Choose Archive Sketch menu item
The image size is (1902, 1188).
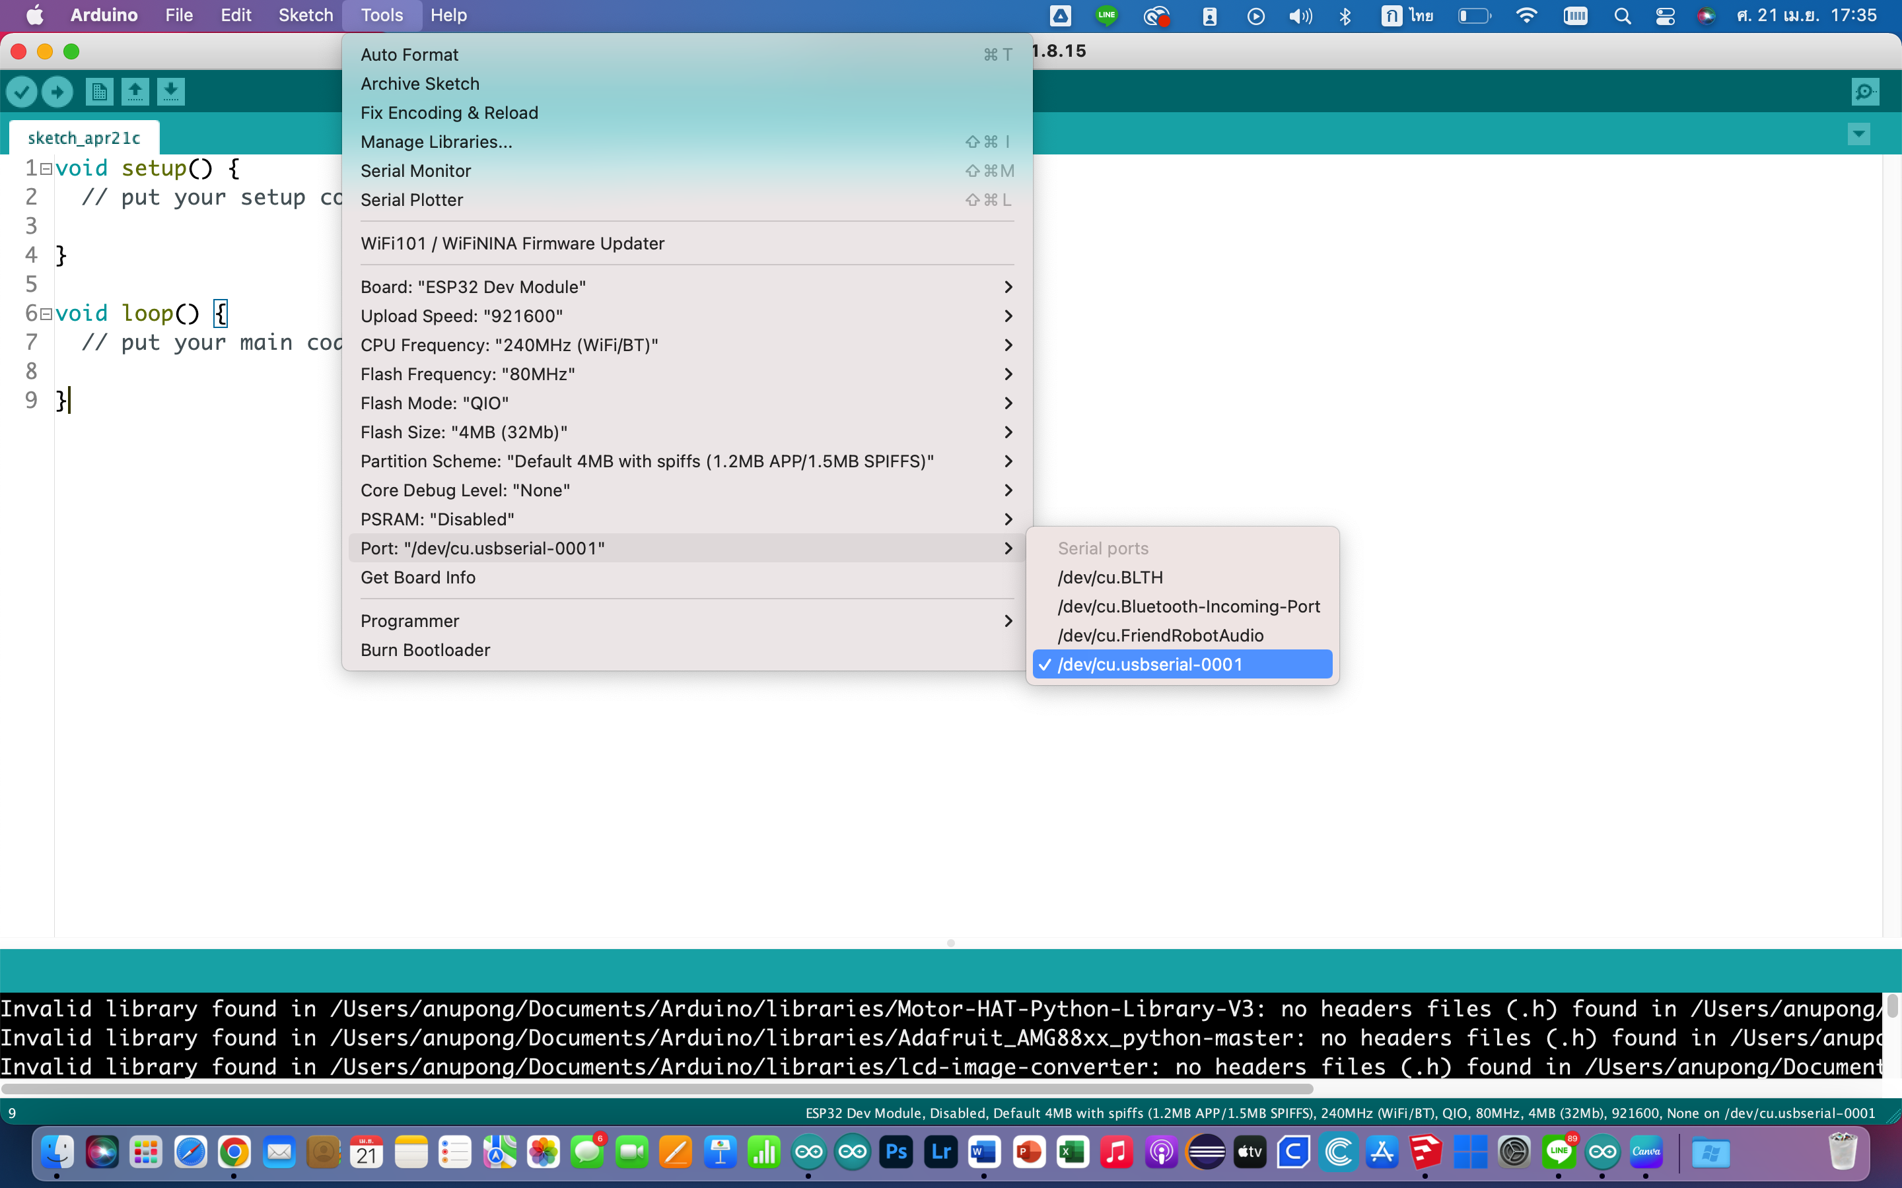click(x=686, y=84)
